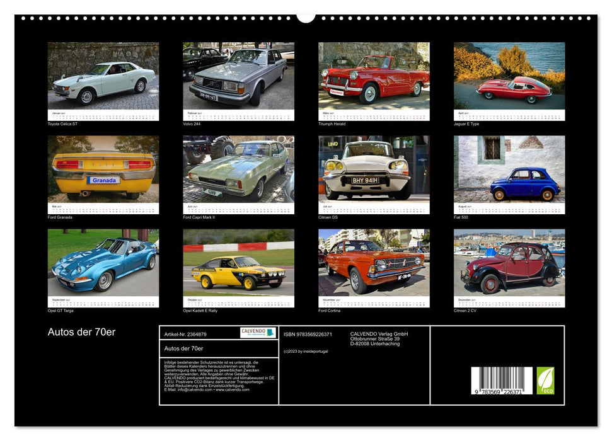Click the green eco leaf icon
Image resolution: width=612 pixels, height=441 pixels.
pos(545,381)
